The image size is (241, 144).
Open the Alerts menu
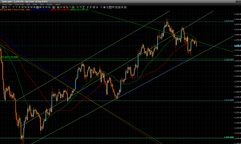click(x=57, y=4)
